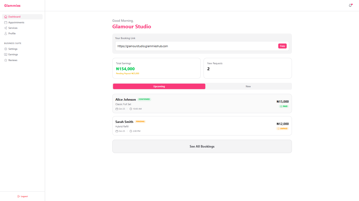Open the Services page
Viewport: 359px width, 201px height.
pyautogui.click(x=22, y=28)
